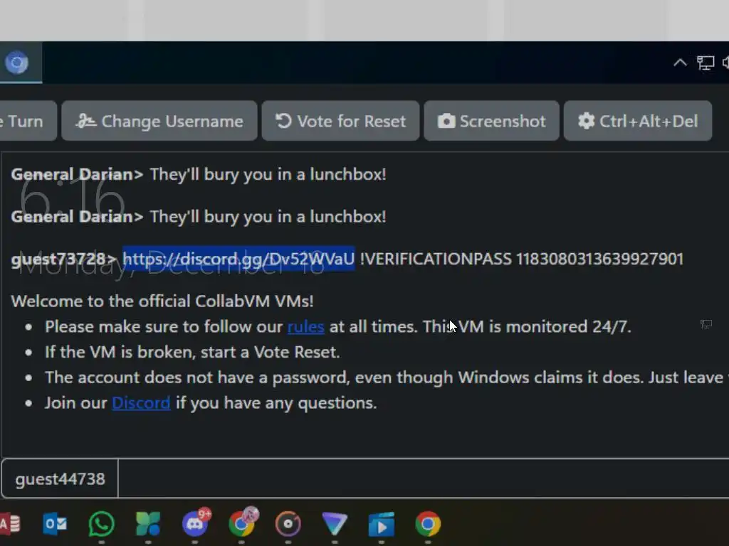The image size is (729, 546).
Task: Click the partially visible Turn button
Action: pyautogui.click(x=28, y=121)
